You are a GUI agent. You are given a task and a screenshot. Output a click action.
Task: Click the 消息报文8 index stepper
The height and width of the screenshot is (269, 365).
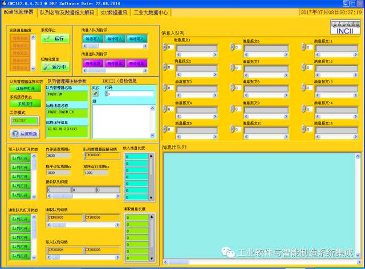(232, 88)
